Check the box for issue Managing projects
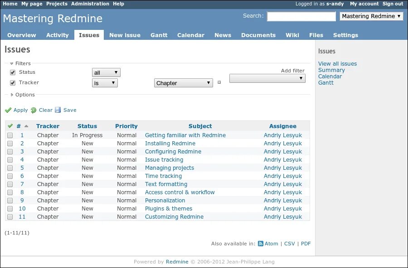The image size is (408, 268). pos(10,168)
